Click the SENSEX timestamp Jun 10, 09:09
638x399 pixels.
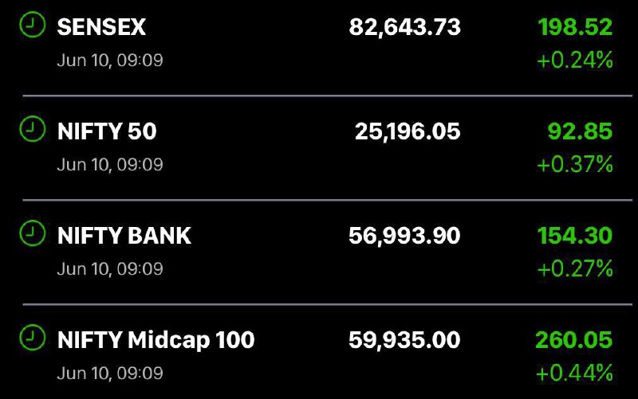pyautogui.click(x=110, y=61)
